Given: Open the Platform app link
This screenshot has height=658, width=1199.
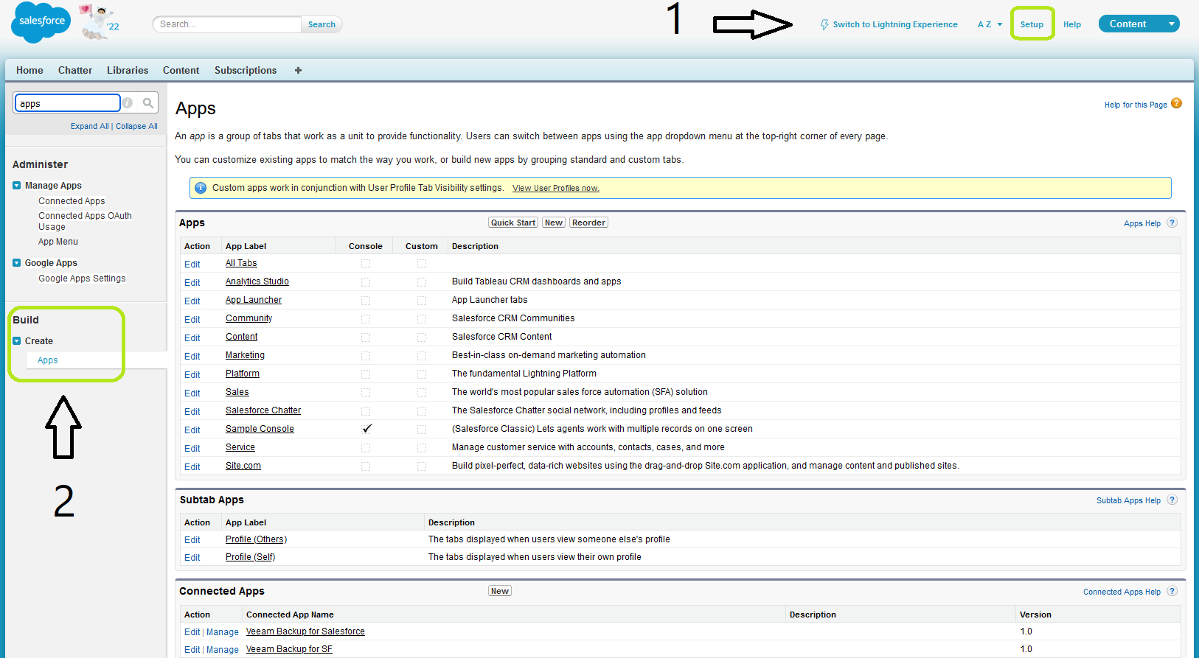Looking at the screenshot, I should point(243,374).
